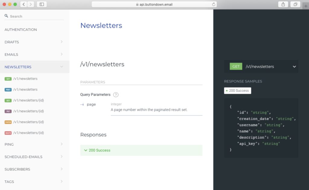This screenshot has width=309, height=190.
Task: Click the DELETE badge for /v1/newsletters/{id}
Action: (8, 133)
